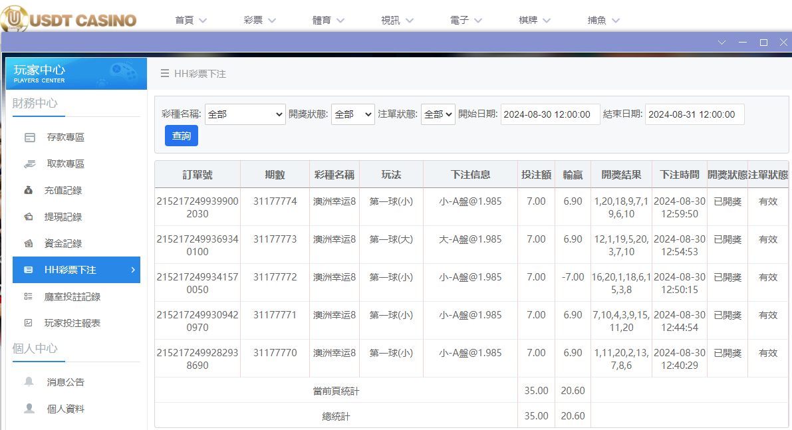Click the 消息公告 announcements bell icon
This screenshot has width=792, height=430.
[x=28, y=381]
